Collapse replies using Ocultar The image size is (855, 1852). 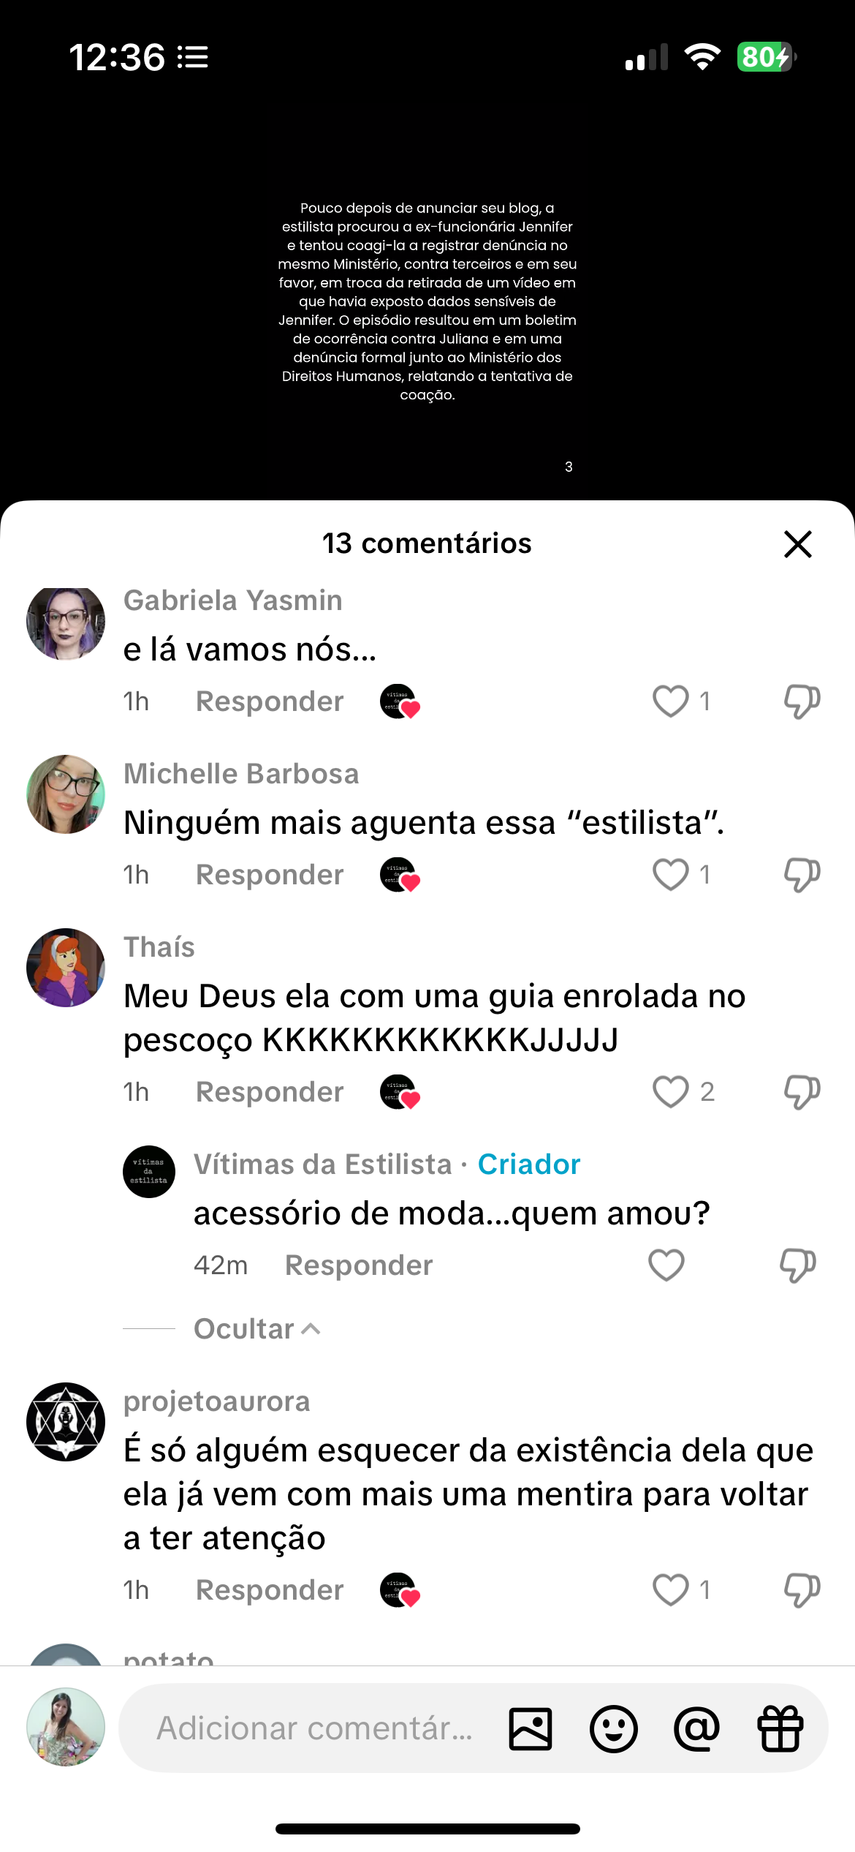coord(256,1328)
